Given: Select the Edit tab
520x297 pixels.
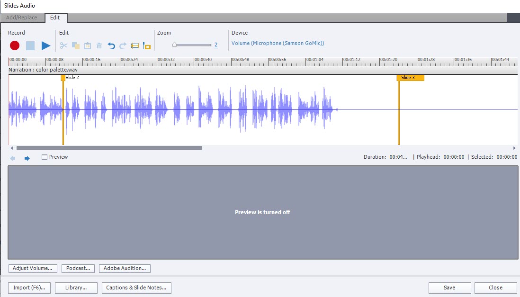Looking at the screenshot, I should click(x=55, y=18).
